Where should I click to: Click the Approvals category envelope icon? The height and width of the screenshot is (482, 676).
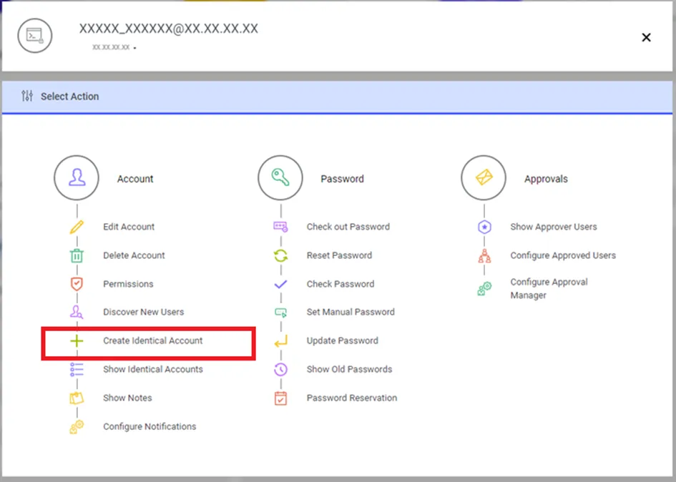(484, 177)
